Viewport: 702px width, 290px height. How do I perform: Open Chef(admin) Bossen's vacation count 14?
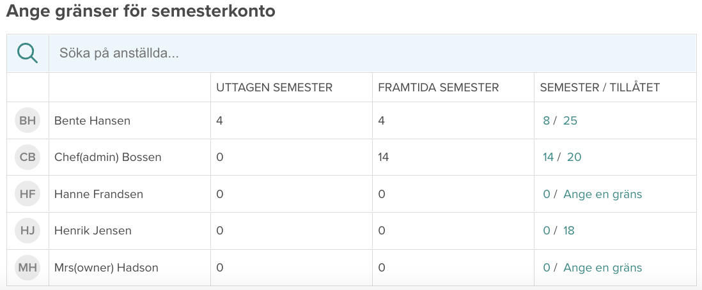coord(548,157)
